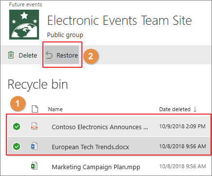Sort by the Name column header

(x=55, y=109)
